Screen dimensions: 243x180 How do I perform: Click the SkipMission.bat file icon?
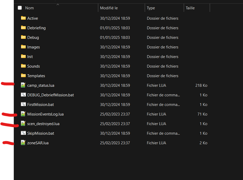[23, 133]
